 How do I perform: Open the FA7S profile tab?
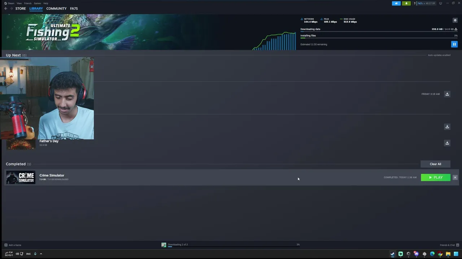click(x=74, y=9)
